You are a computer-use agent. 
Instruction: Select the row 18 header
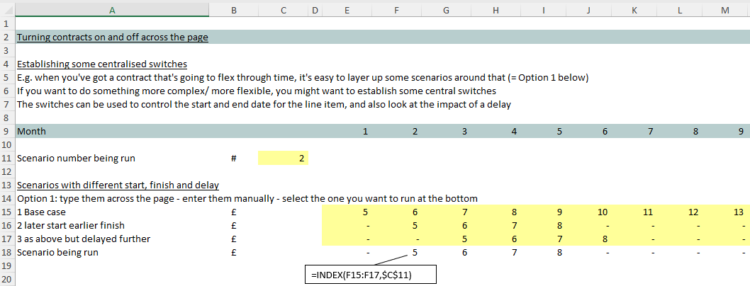6,252
